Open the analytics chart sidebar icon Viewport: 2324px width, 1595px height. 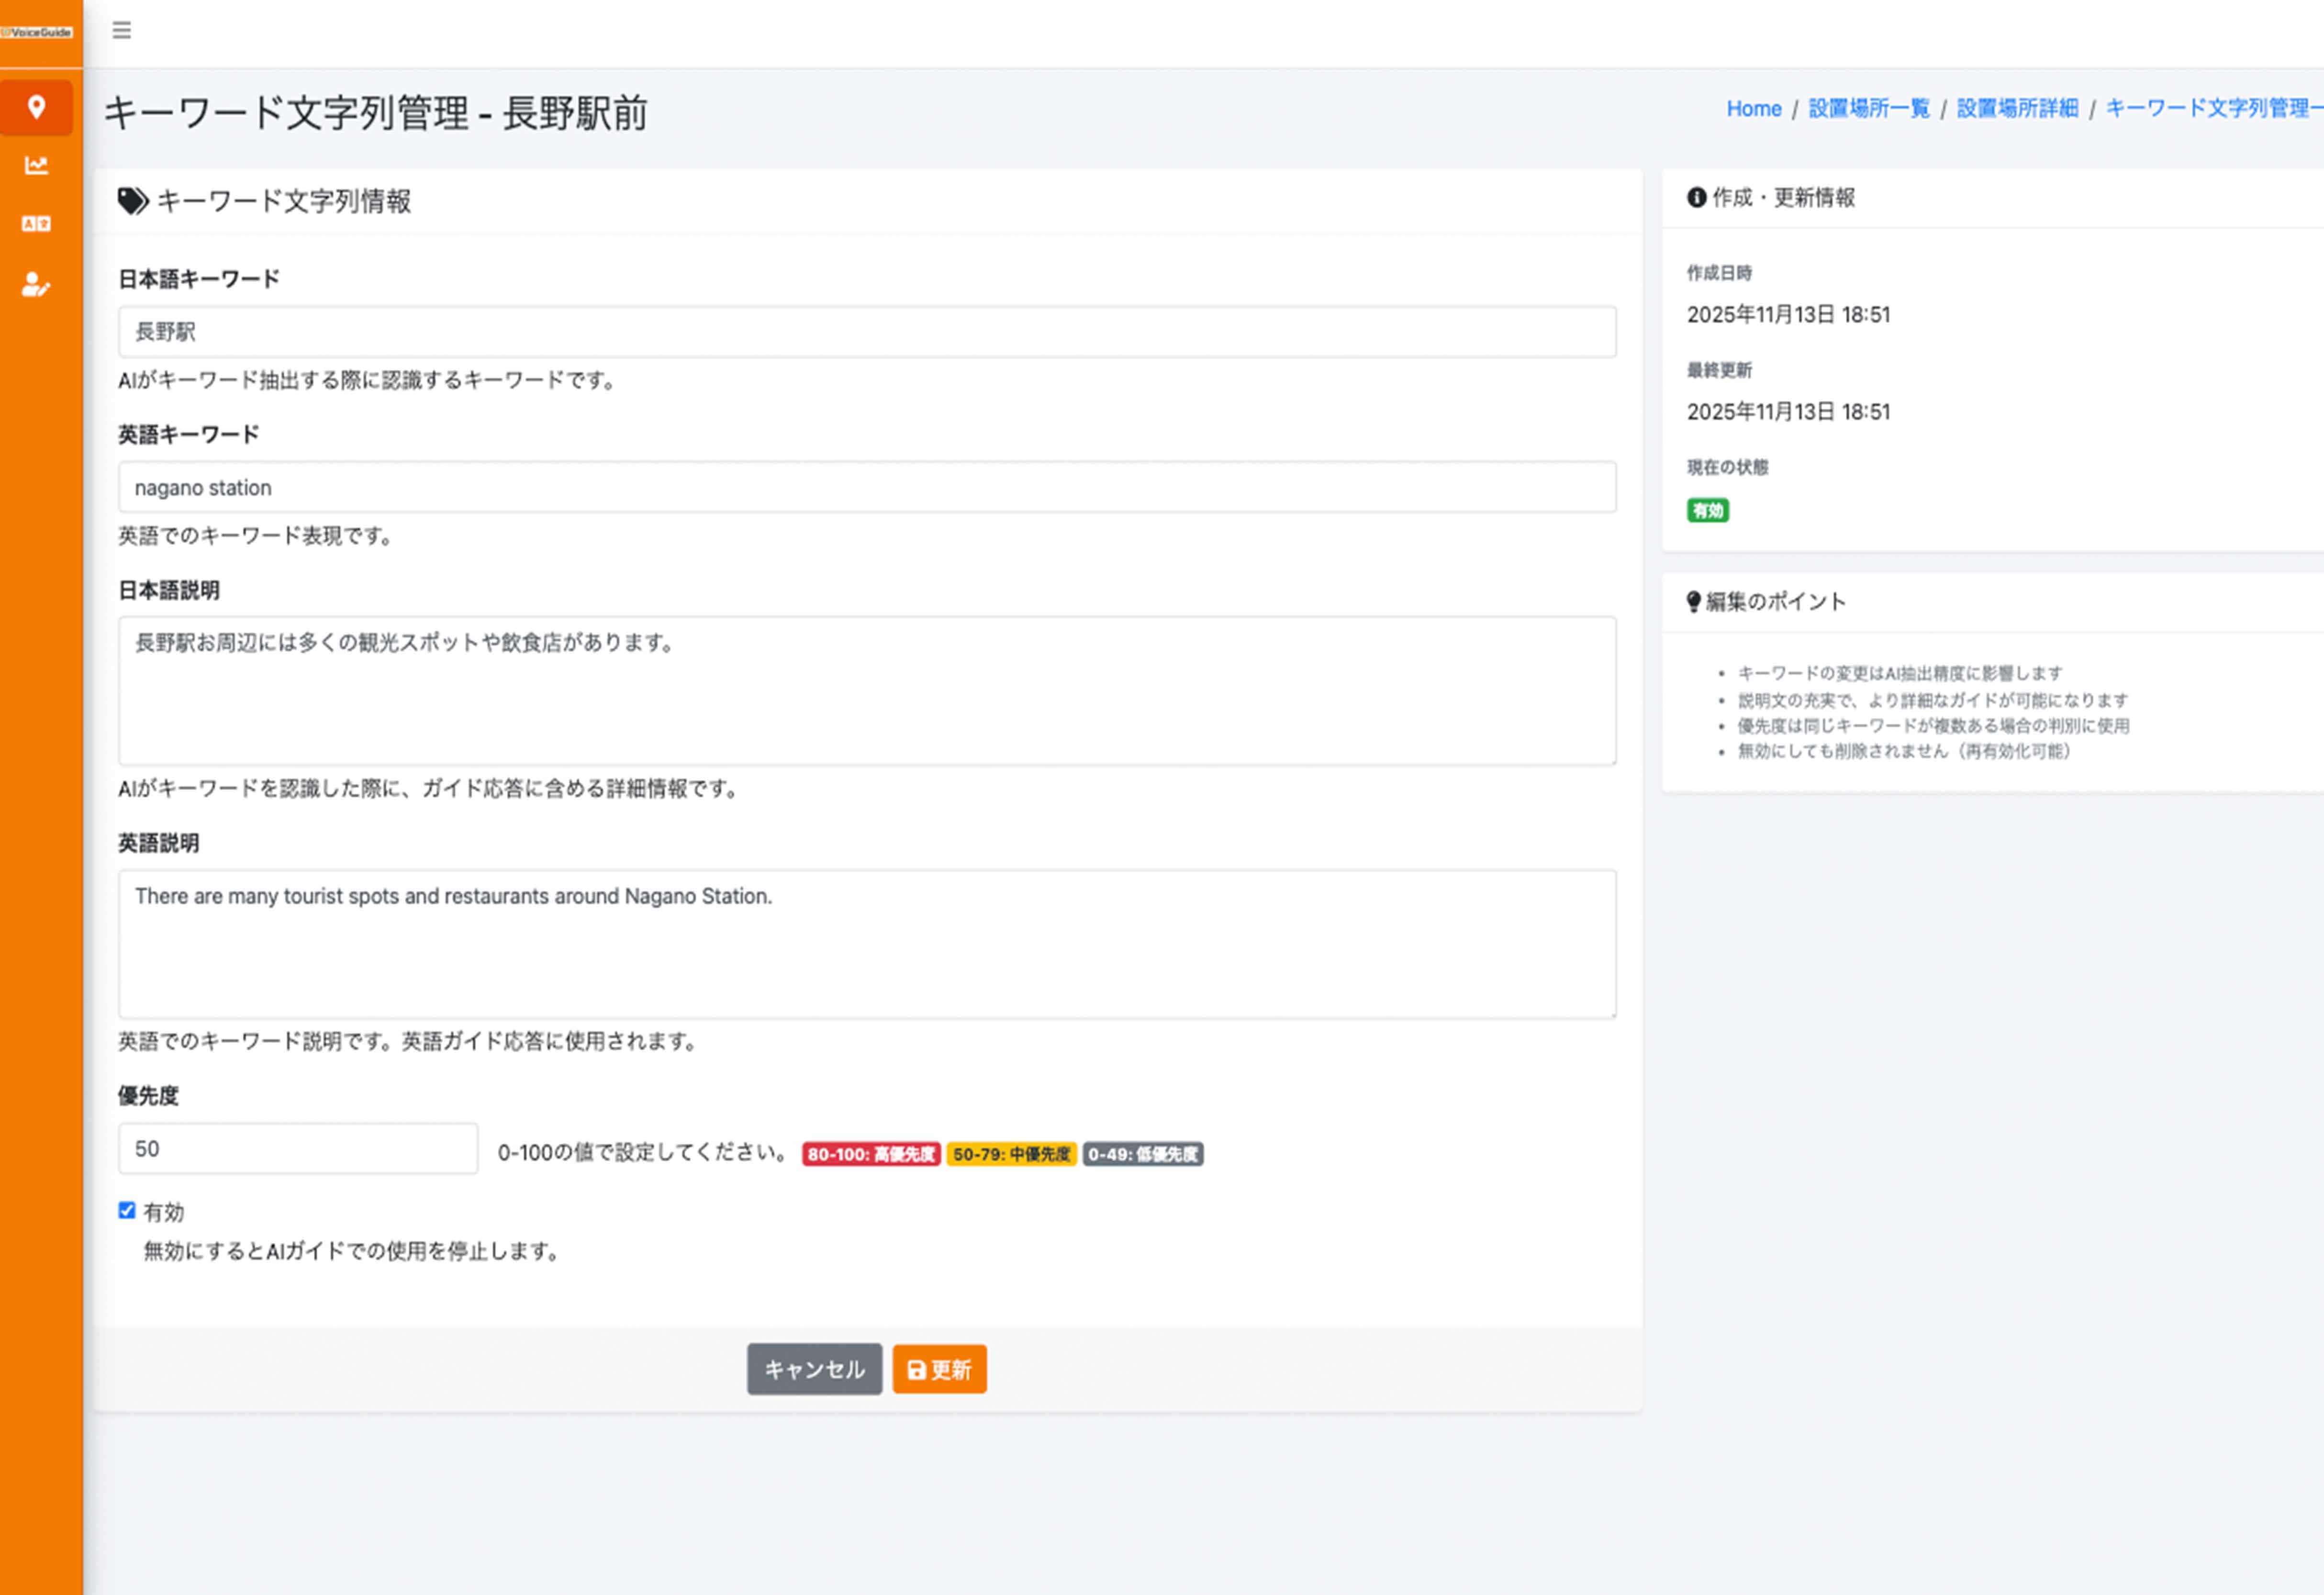pos(36,165)
